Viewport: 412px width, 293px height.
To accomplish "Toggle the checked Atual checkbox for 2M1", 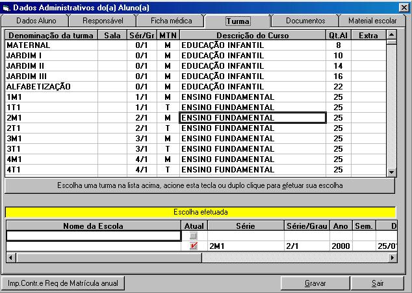I will [x=193, y=246].
